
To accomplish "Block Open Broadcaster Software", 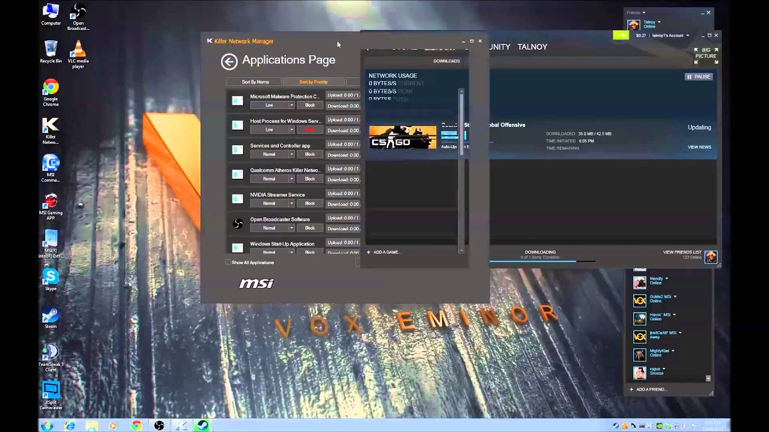I will pyautogui.click(x=310, y=228).
